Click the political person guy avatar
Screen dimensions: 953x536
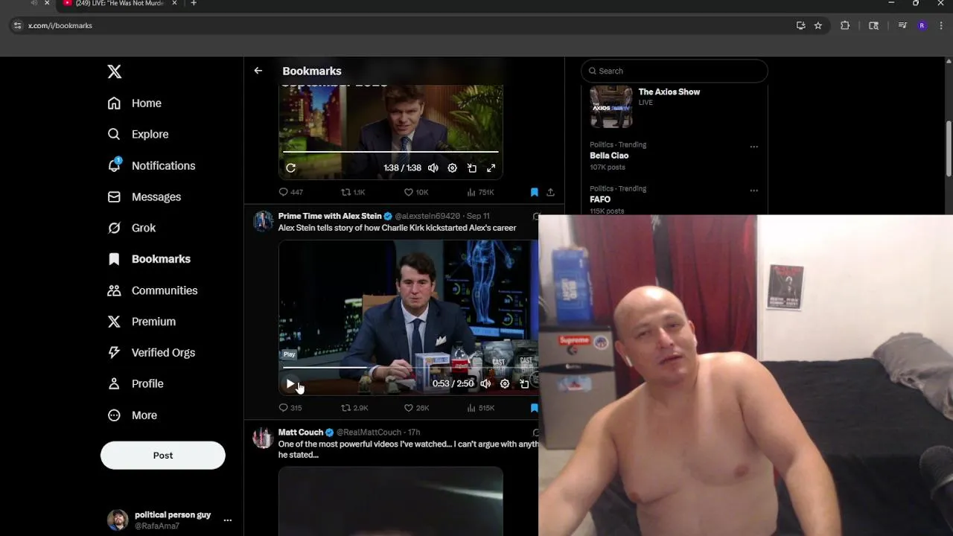pos(118,520)
